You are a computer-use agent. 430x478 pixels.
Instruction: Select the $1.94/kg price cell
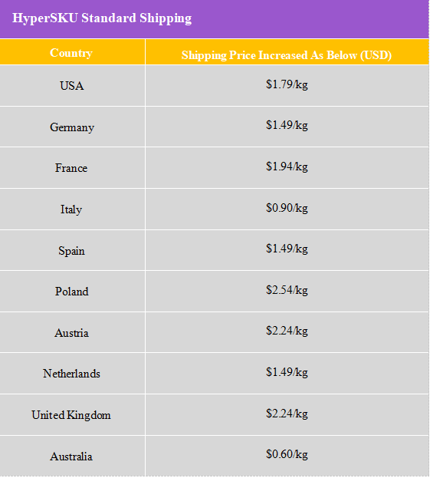[287, 168]
